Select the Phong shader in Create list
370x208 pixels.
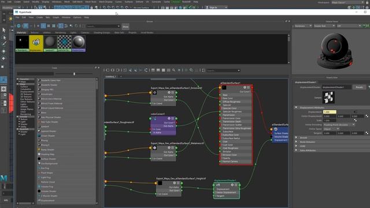(44, 140)
